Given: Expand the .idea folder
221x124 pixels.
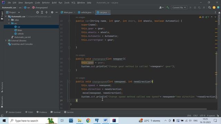Looking at the screenshot, I should point(9,20).
